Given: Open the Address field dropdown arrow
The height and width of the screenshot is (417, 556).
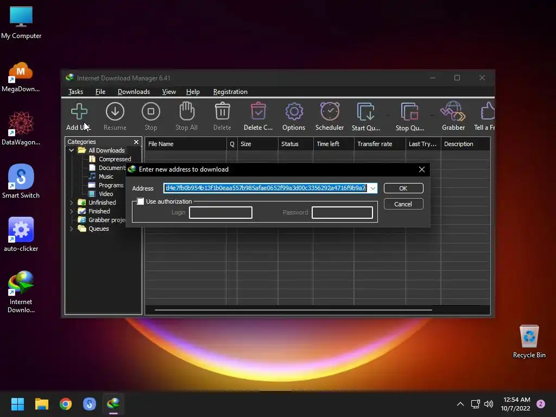Looking at the screenshot, I should pyautogui.click(x=372, y=188).
